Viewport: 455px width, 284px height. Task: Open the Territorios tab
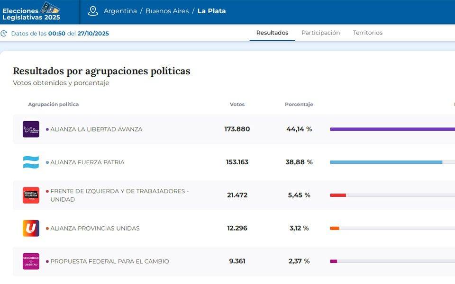(367, 33)
